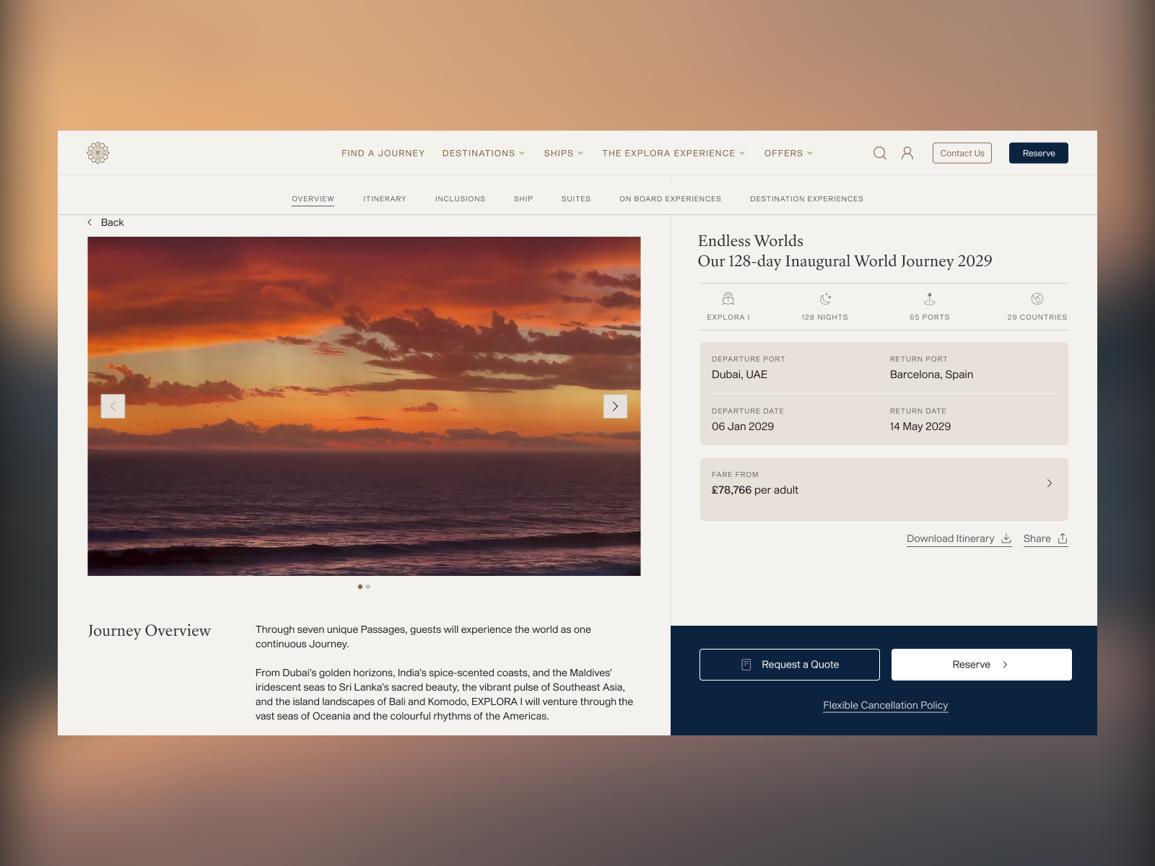Show next photo in the carousel
This screenshot has height=866, width=1155.
pyautogui.click(x=615, y=406)
